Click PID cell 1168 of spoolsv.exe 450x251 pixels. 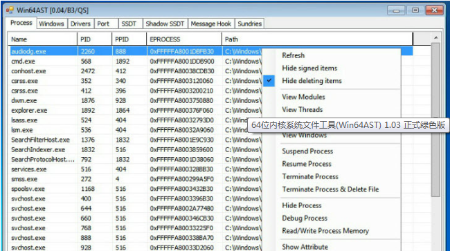(x=87, y=189)
